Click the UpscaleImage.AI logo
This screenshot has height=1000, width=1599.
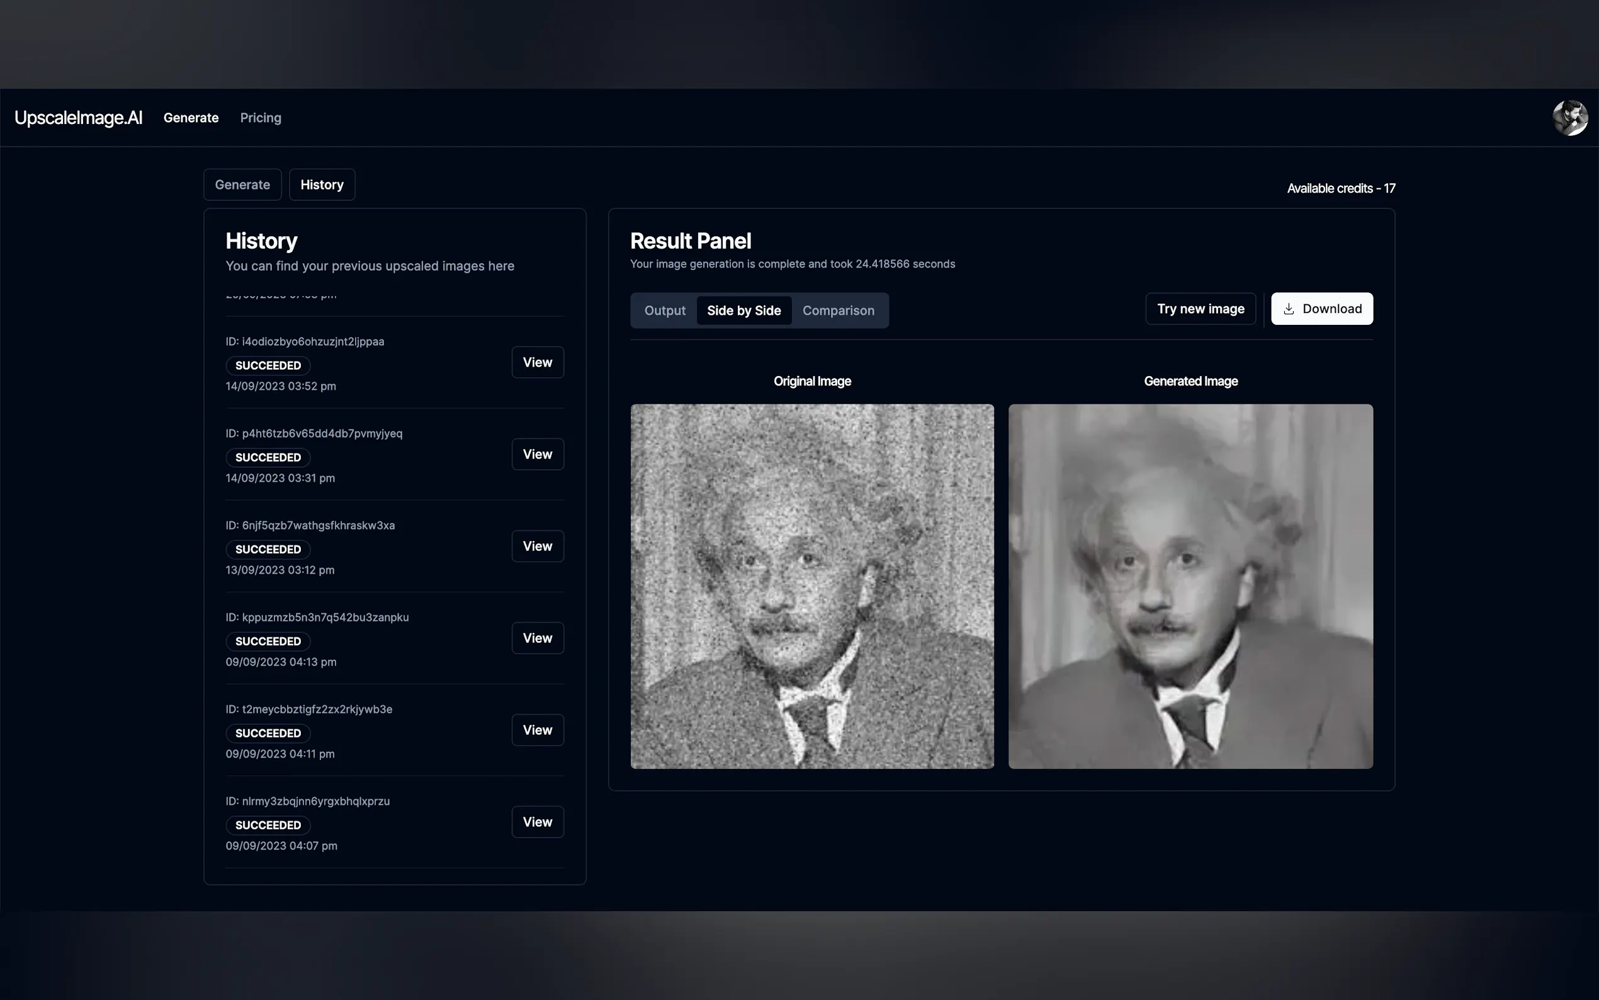(79, 118)
